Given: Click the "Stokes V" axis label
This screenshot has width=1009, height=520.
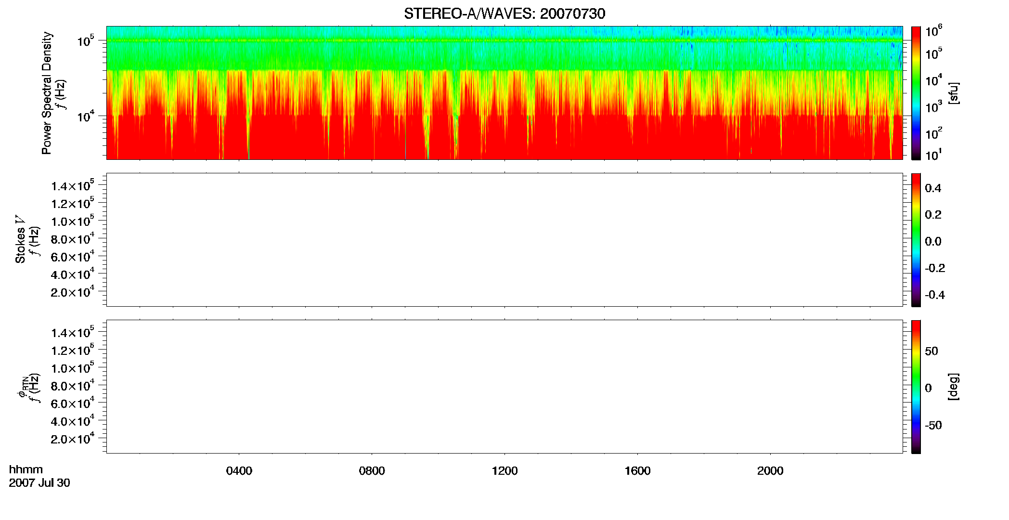Looking at the screenshot, I should [21, 240].
